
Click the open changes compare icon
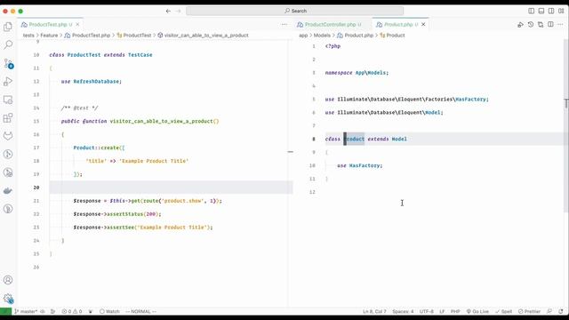point(541,24)
